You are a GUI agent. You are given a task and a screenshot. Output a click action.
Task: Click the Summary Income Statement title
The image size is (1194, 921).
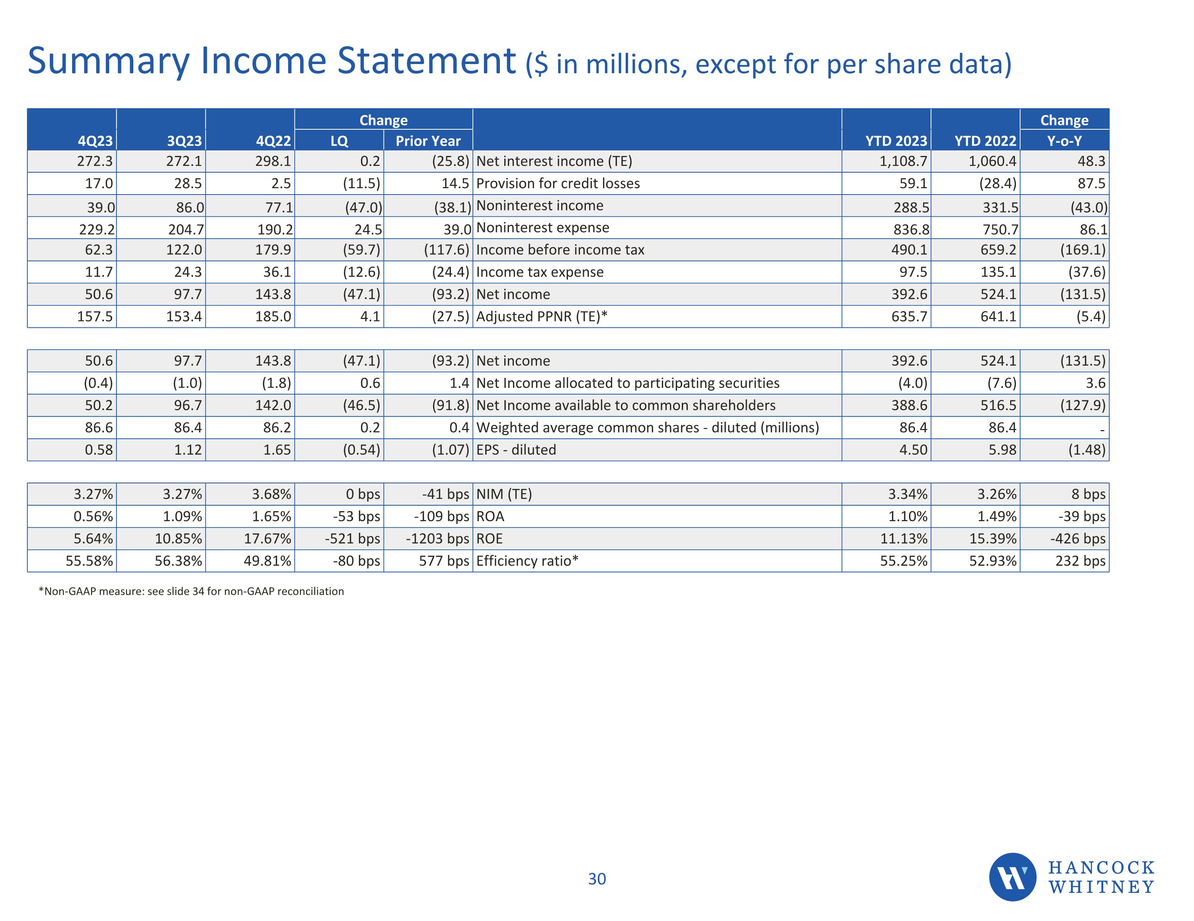tap(272, 61)
